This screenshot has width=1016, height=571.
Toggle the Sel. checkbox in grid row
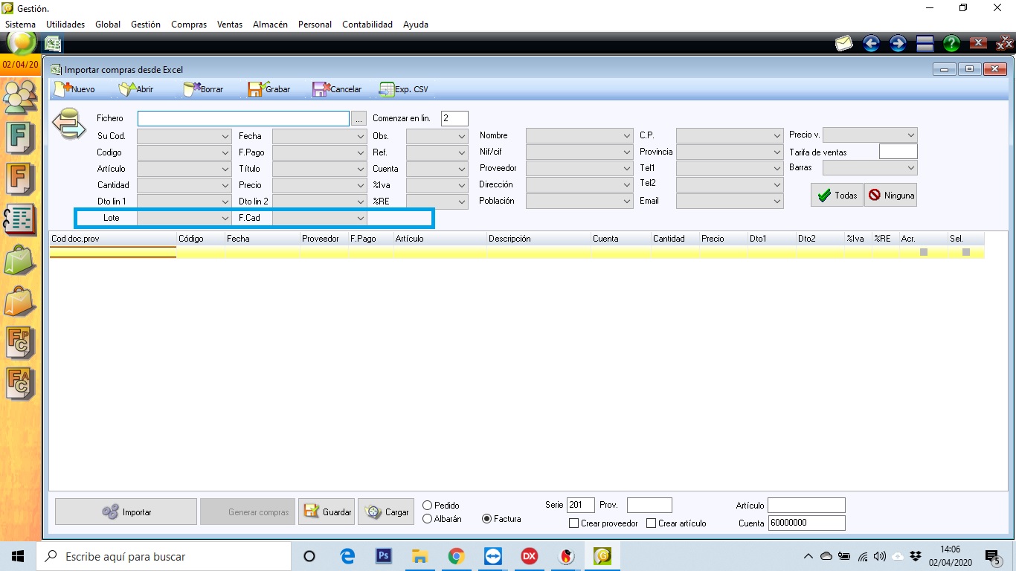(x=966, y=252)
